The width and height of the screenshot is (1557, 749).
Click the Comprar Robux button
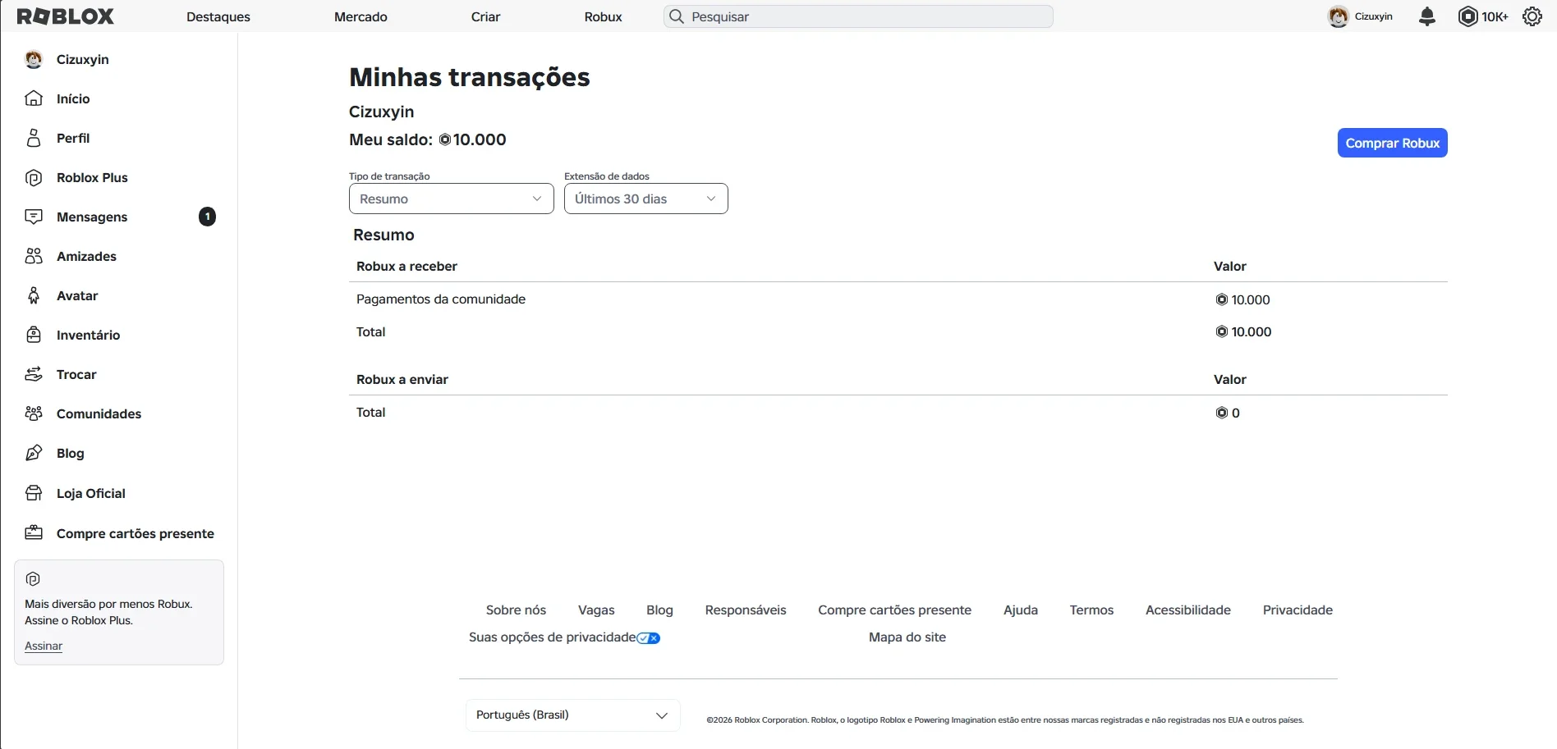[1393, 143]
